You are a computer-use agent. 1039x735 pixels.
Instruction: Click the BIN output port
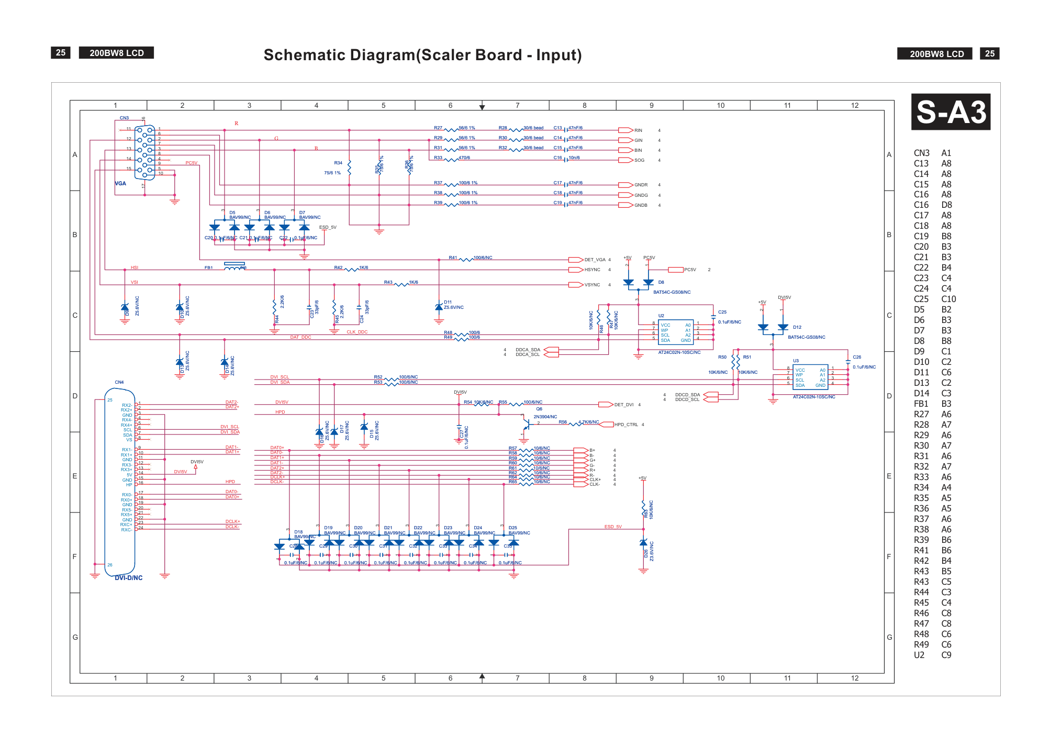point(626,150)
